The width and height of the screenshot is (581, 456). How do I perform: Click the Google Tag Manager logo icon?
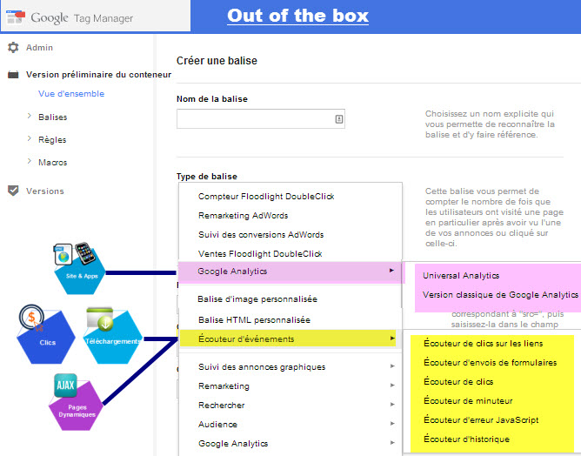tap(16, 17)
